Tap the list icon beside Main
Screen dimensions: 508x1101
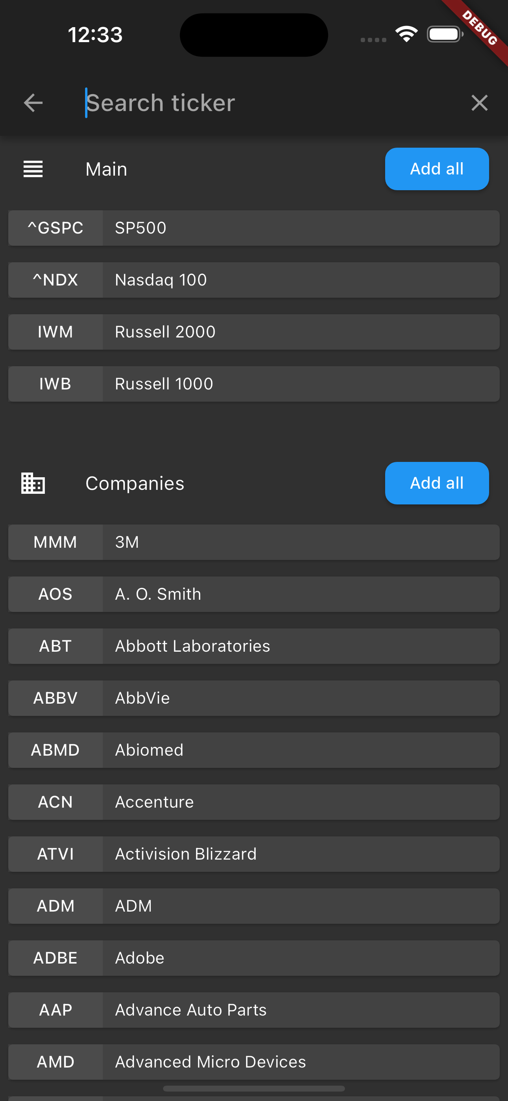[x=33, y=169]
